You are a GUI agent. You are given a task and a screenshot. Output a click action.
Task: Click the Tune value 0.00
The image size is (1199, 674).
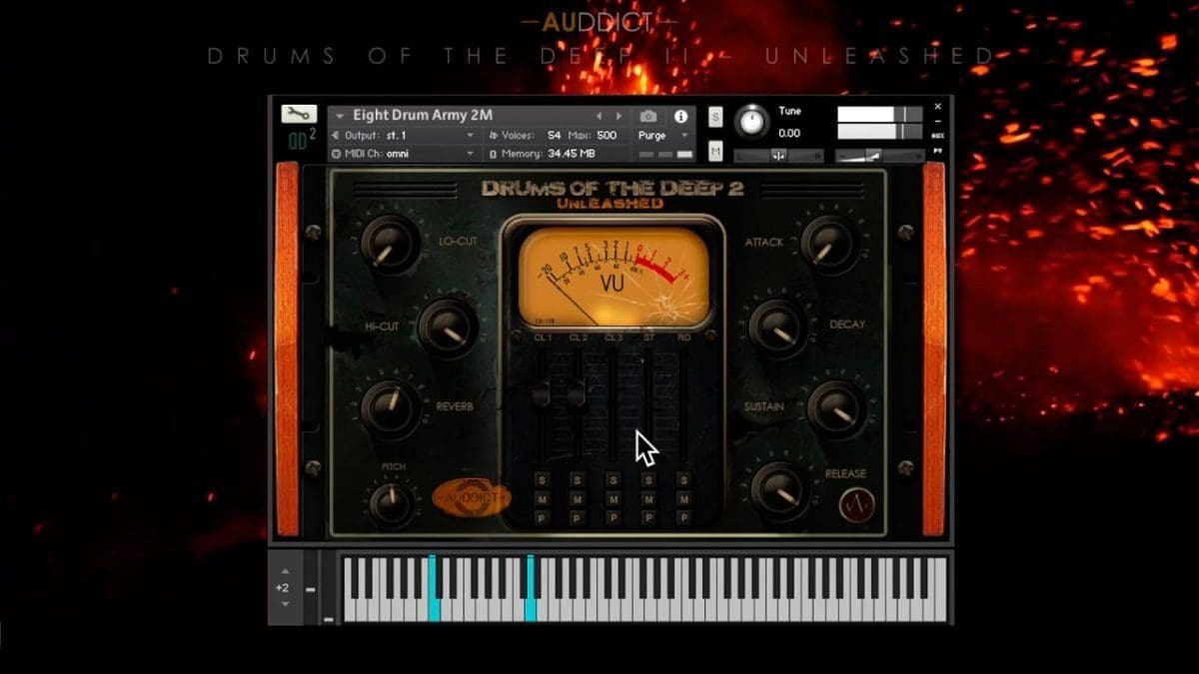(789, 133)
